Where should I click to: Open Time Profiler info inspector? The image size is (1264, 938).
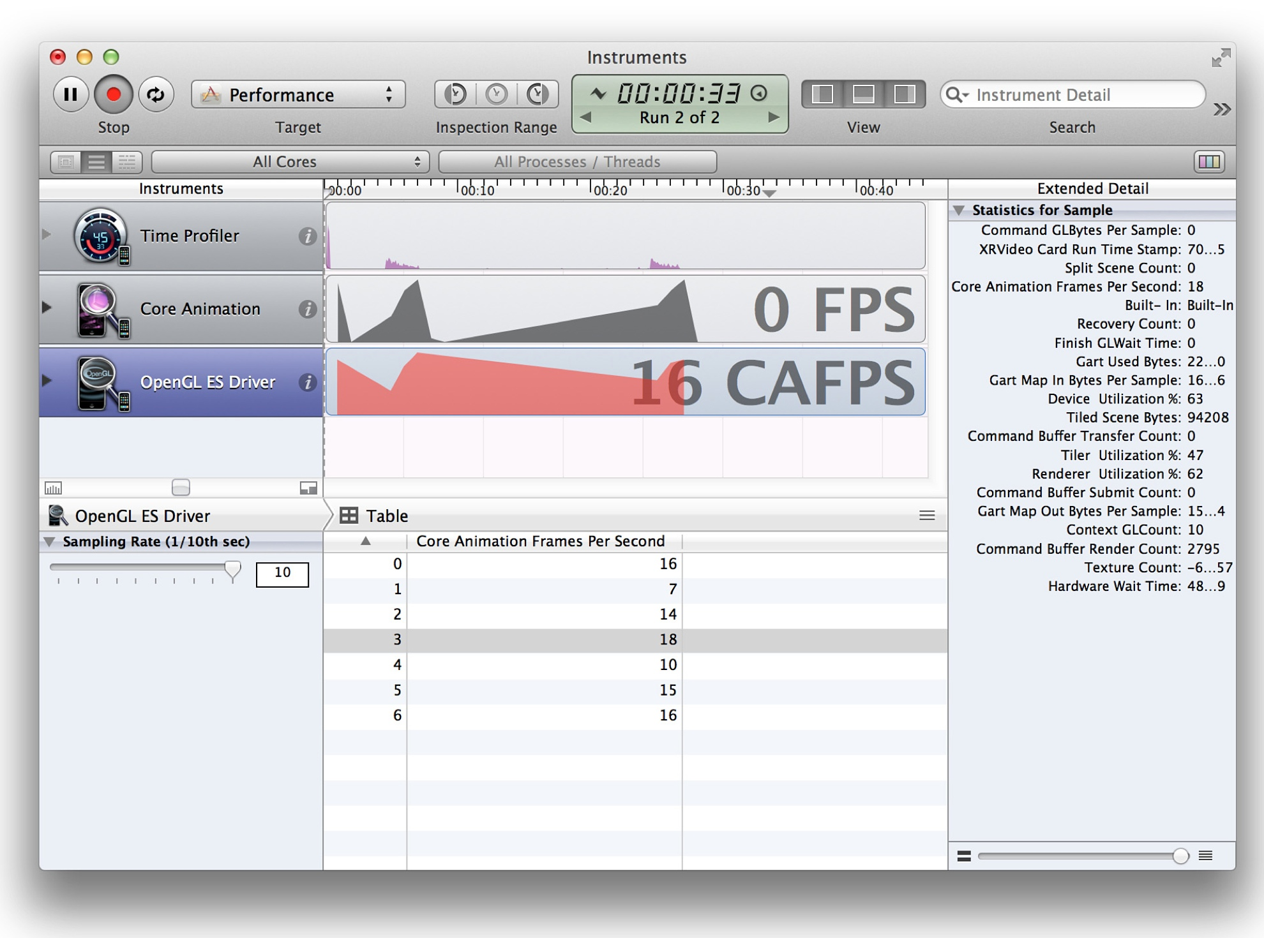308,237
